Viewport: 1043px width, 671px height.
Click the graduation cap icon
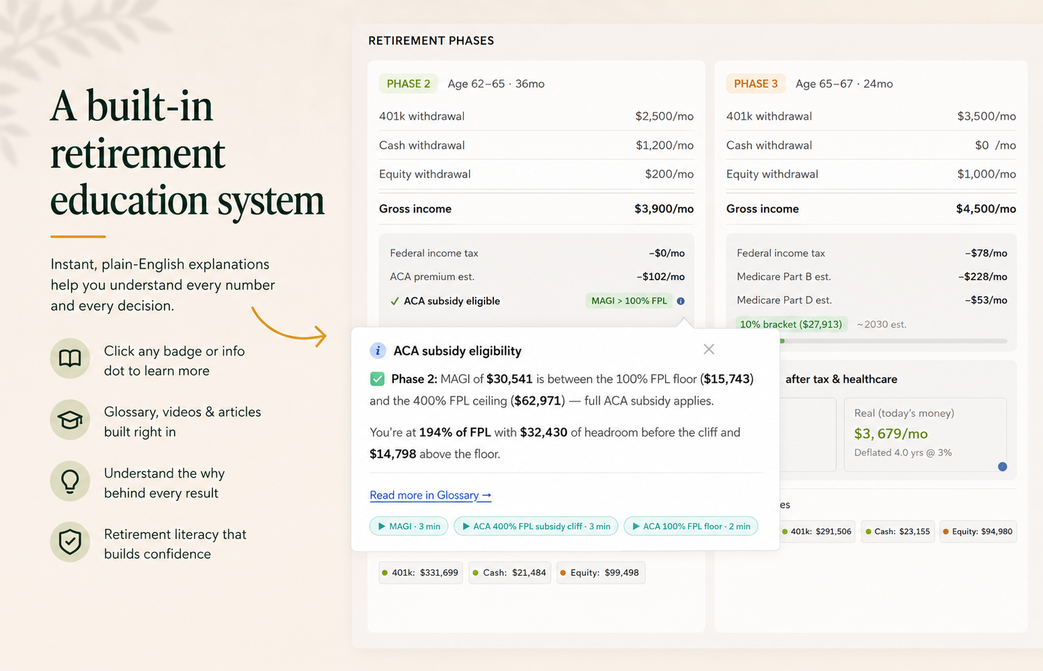point(70,420)
